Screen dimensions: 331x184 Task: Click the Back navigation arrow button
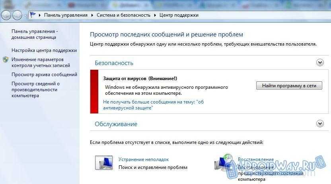pos(6,15)
